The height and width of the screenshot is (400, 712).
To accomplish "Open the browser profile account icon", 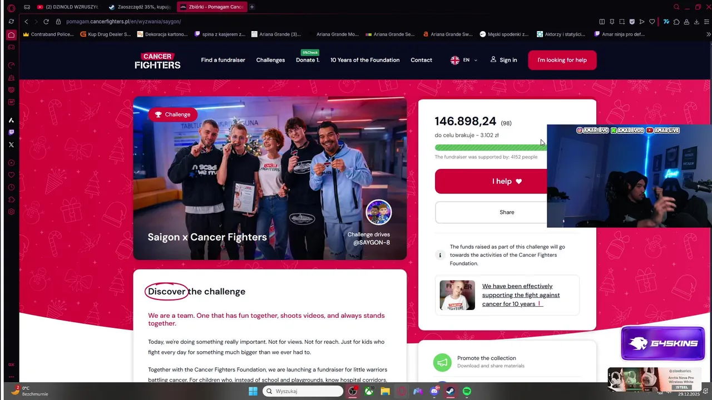I will coord(686,22).
